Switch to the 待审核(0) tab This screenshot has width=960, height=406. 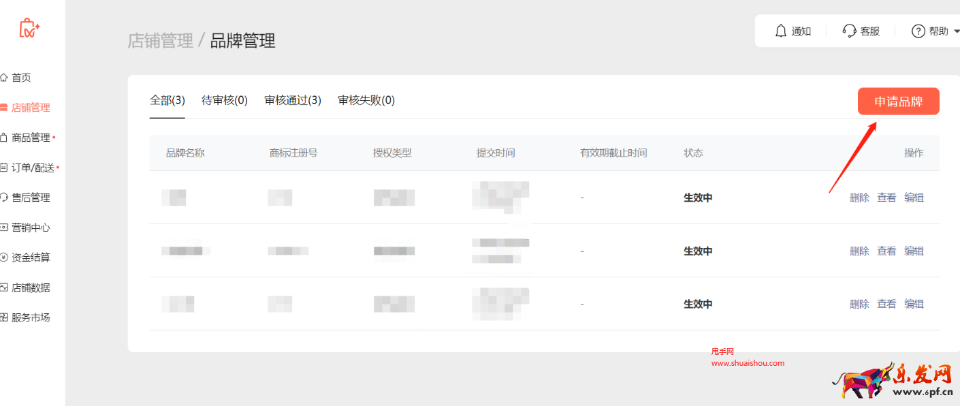click(225, 100)
